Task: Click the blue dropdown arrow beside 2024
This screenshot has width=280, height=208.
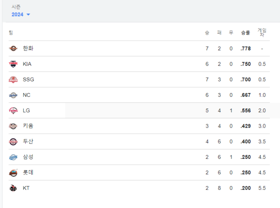Action: point(28,14)
